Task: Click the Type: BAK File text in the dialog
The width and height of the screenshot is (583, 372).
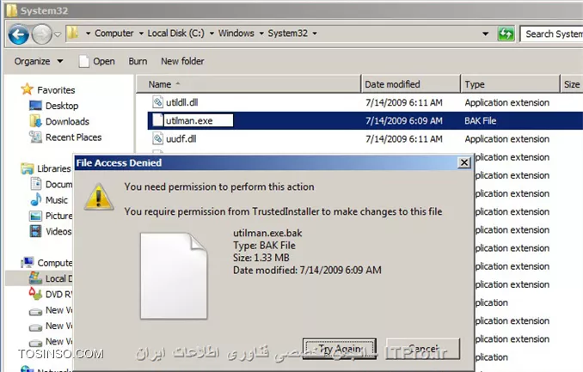Action: point(264,245)
